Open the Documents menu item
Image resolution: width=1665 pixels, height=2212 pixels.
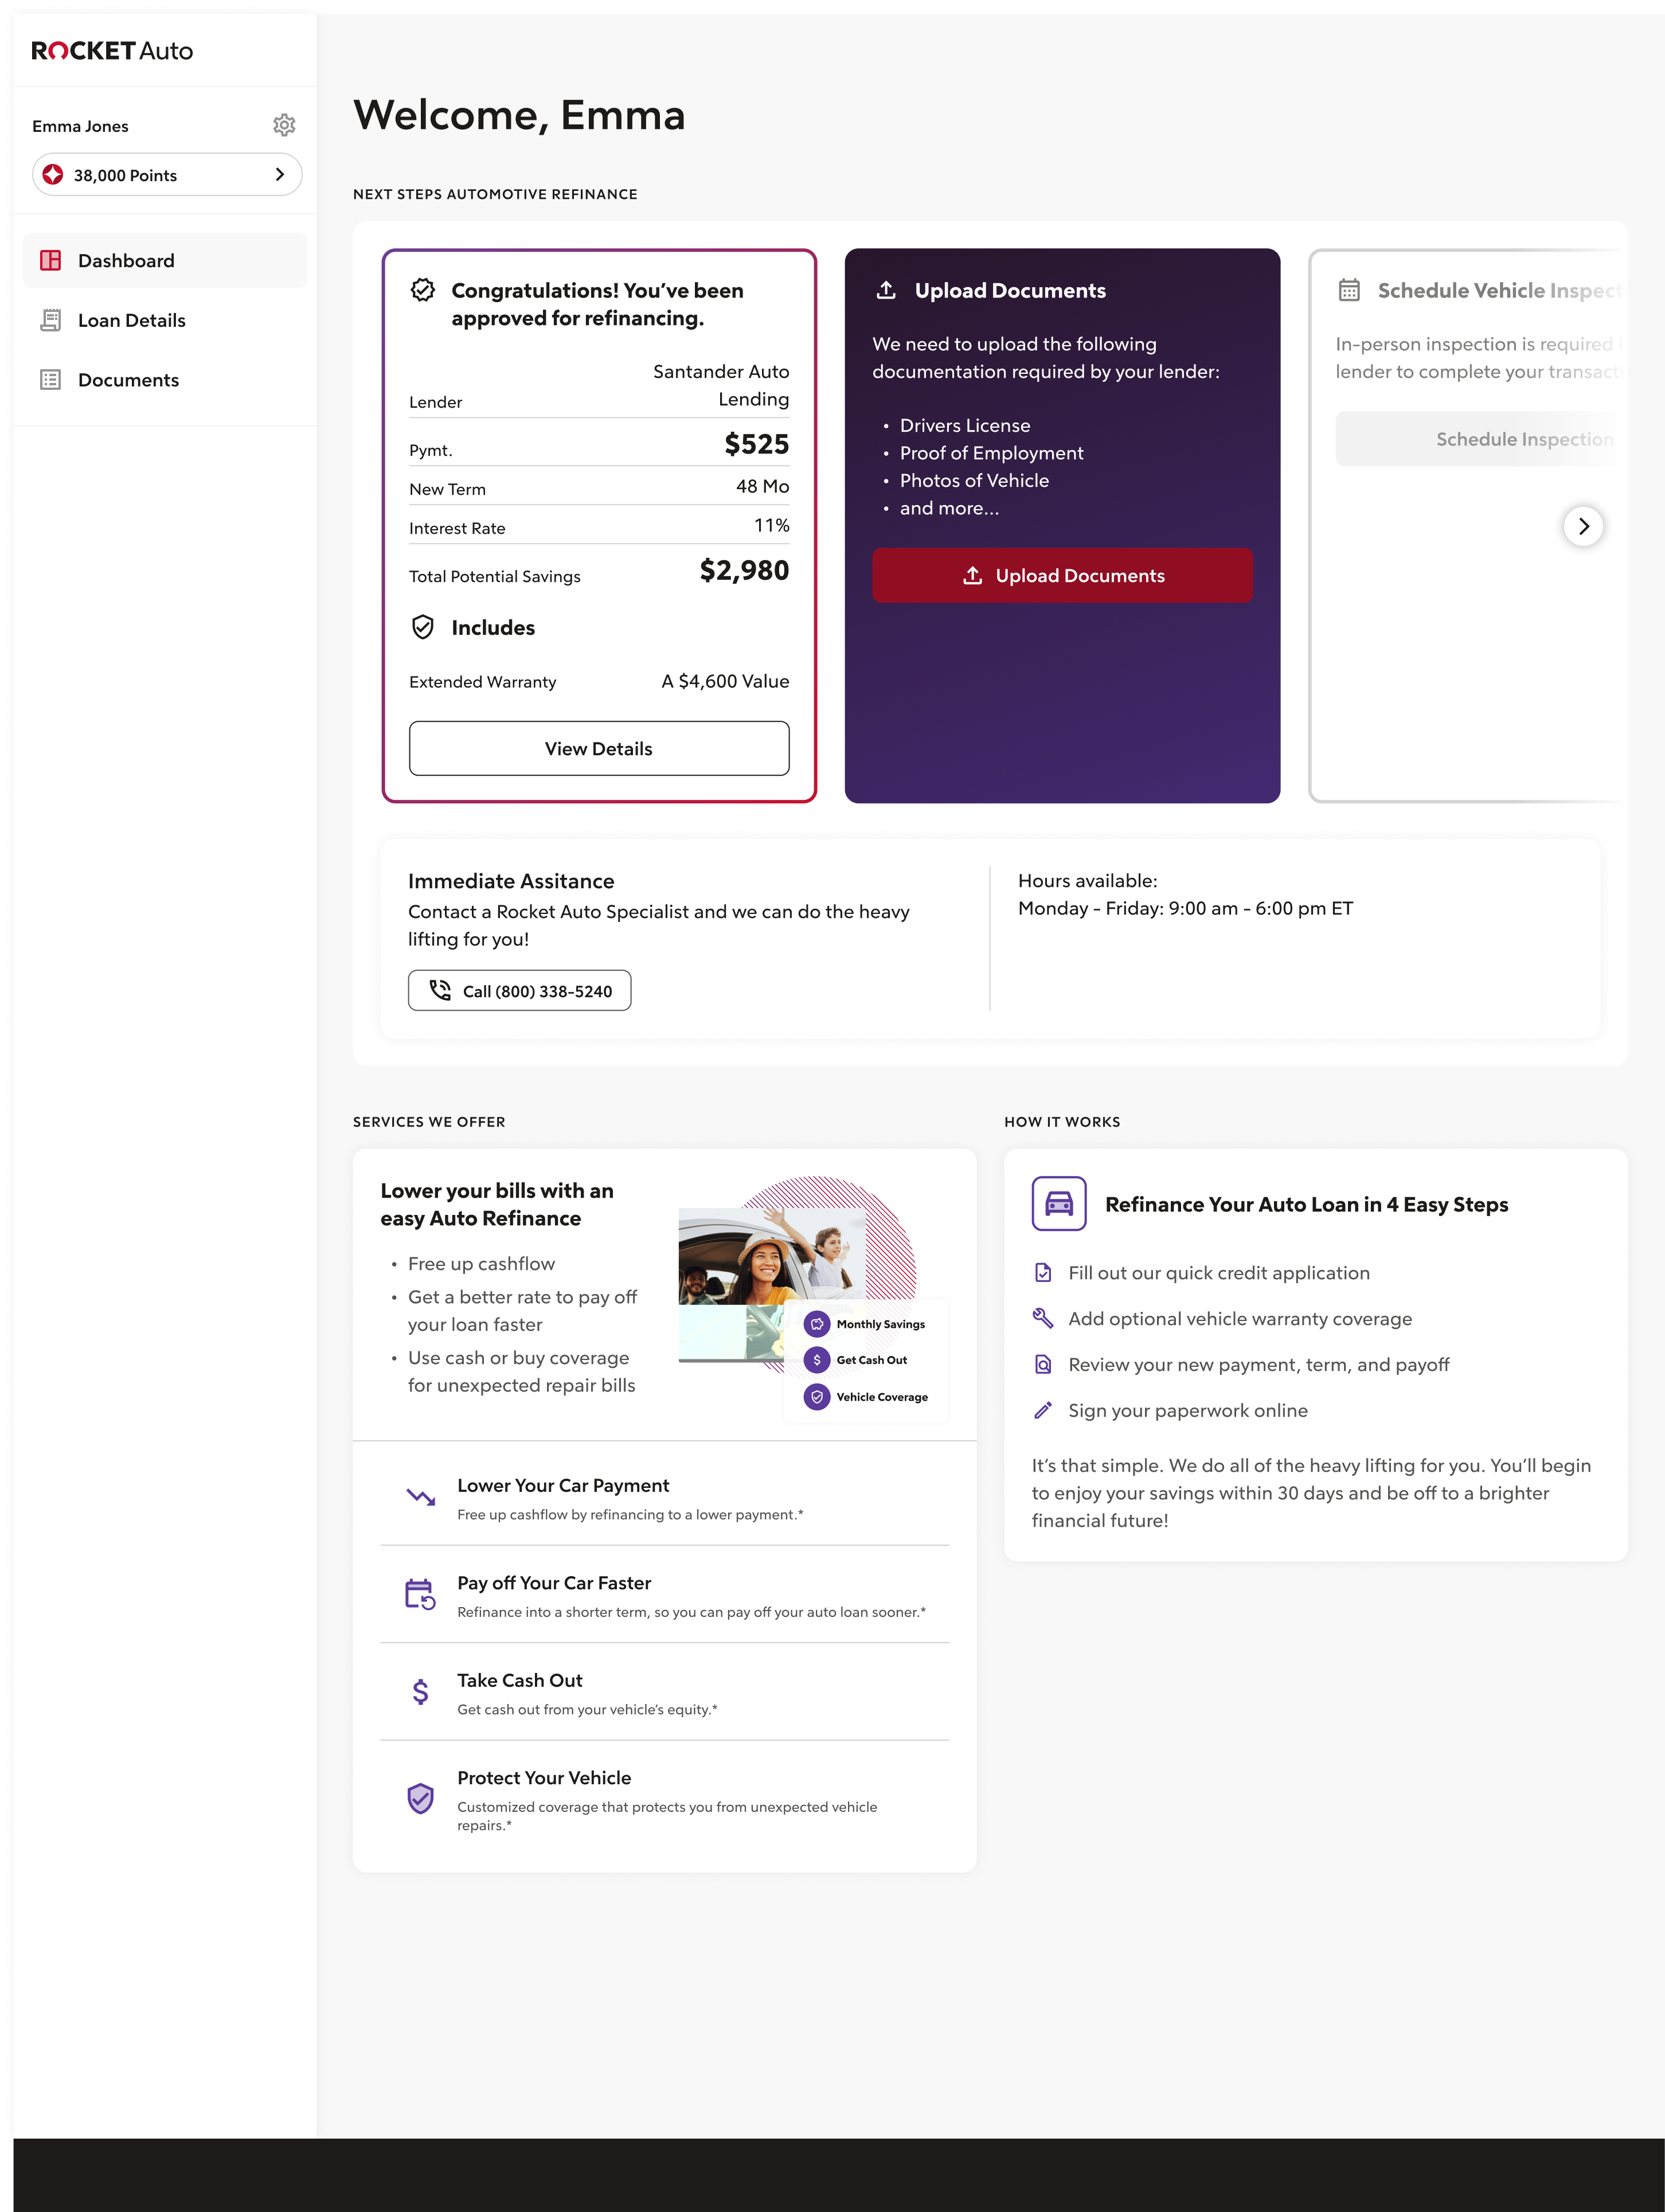pyautogui.click(x=128, y=380)
